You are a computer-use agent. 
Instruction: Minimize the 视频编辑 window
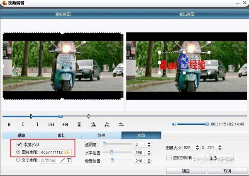237,3
